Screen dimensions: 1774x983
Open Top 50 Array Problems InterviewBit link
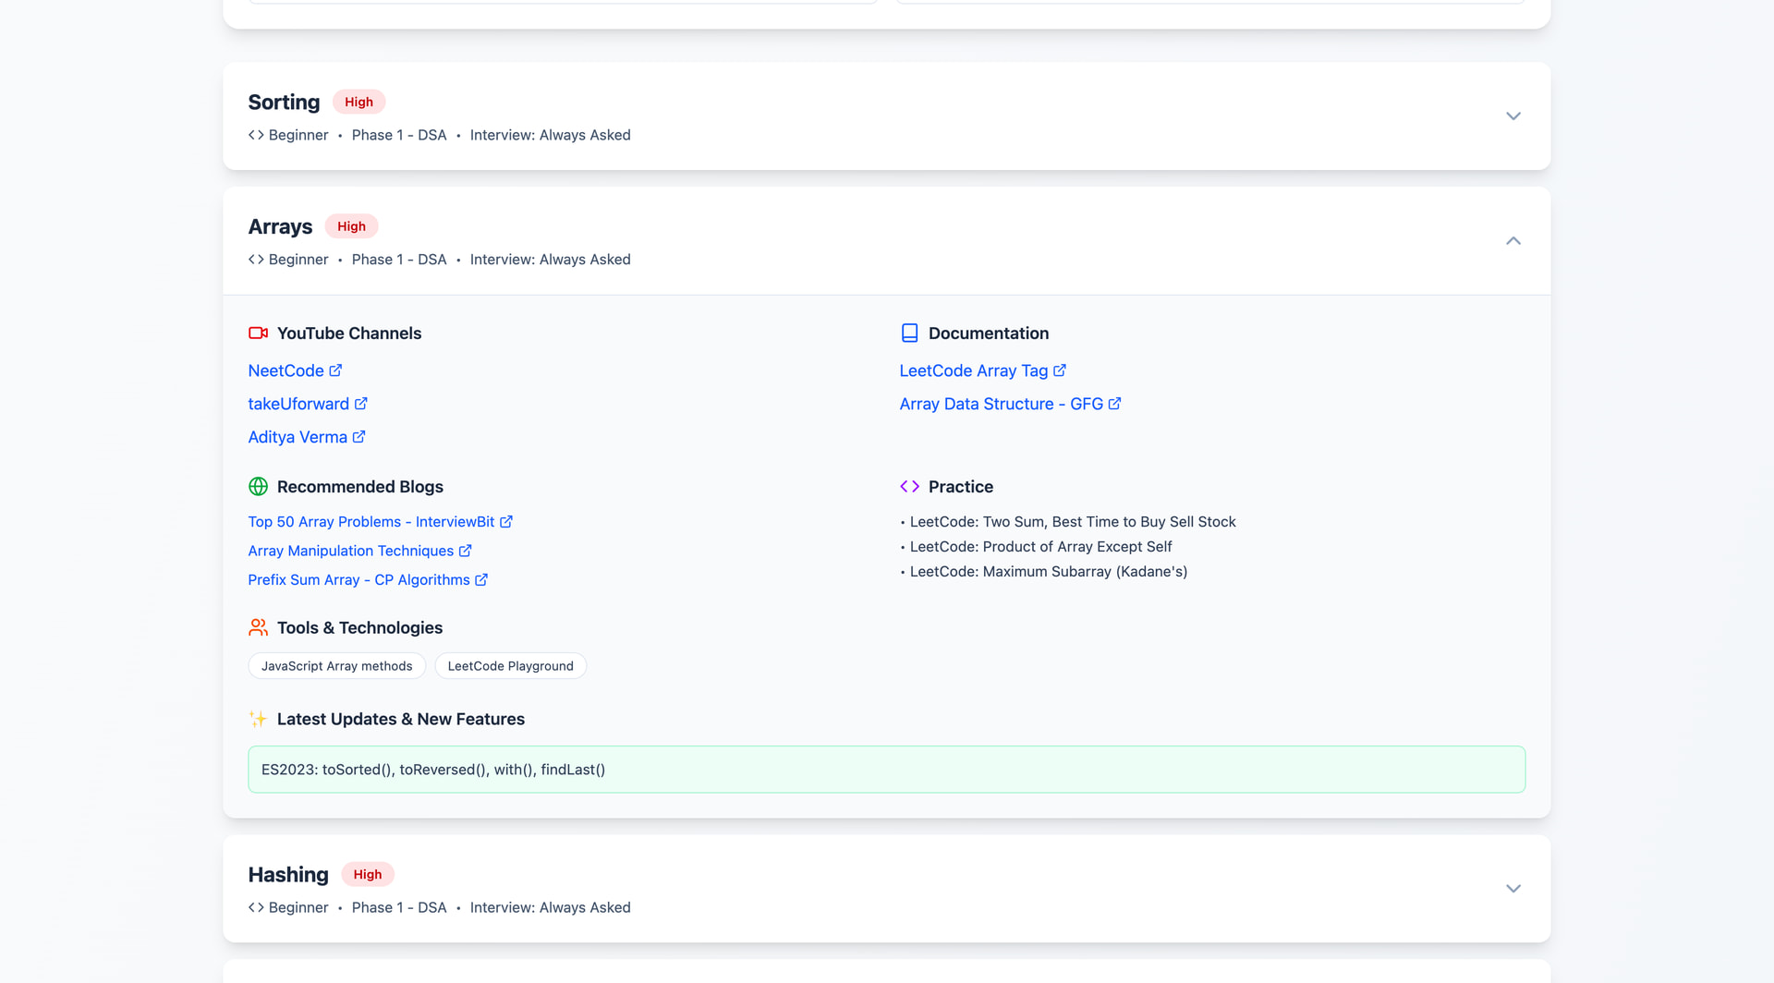(371, 522)
